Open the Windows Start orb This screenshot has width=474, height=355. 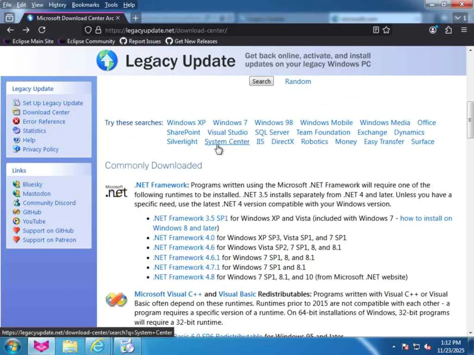click(x=12, y=346)
